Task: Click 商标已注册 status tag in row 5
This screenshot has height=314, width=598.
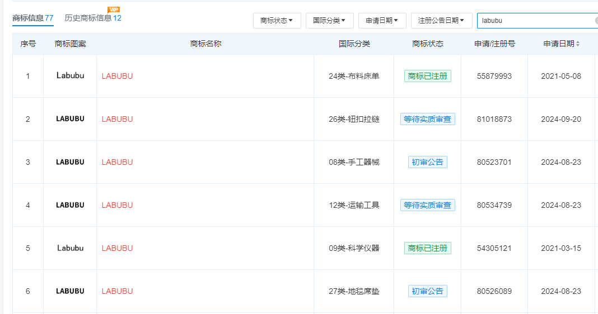Action: coord(427,248)
